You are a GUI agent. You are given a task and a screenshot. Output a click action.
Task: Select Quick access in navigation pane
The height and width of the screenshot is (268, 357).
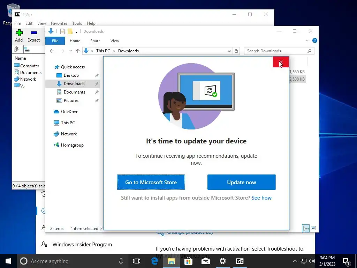[73, 67]
